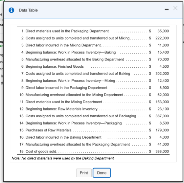
Task: Select row 1 Direct materials used in Packaging
Action: click(93, 31)
